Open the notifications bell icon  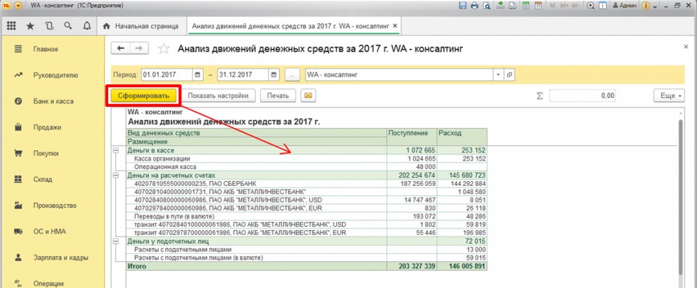coord(86,26)
